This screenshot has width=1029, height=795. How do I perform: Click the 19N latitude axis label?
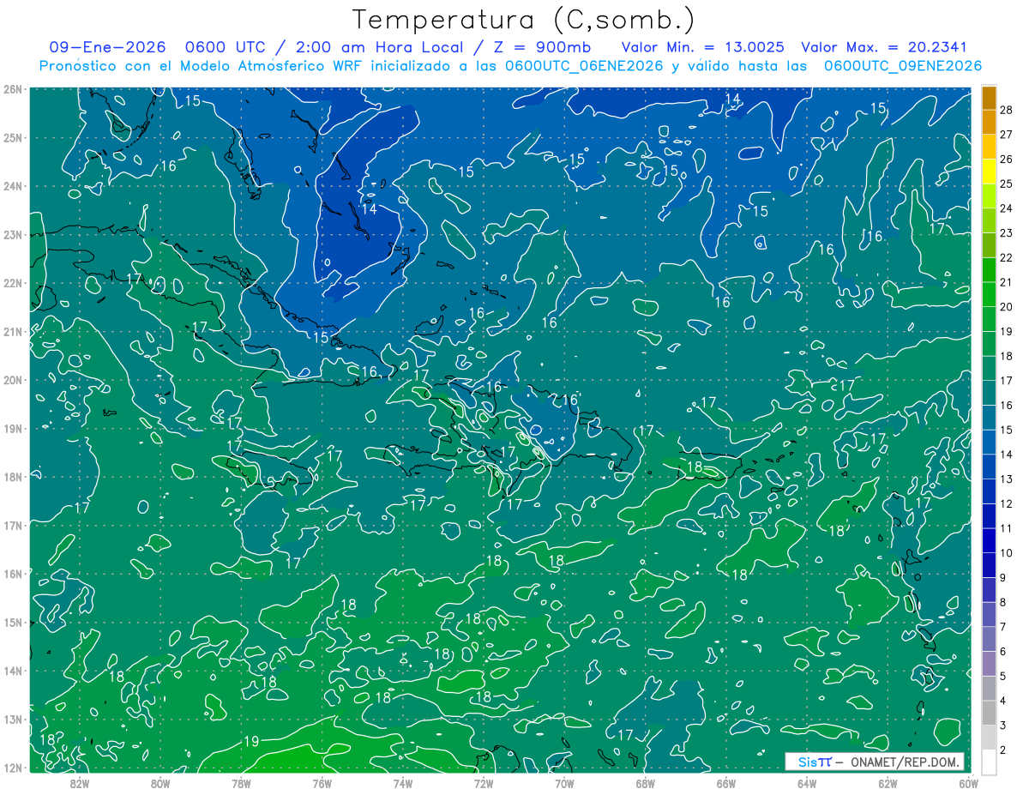12,428
